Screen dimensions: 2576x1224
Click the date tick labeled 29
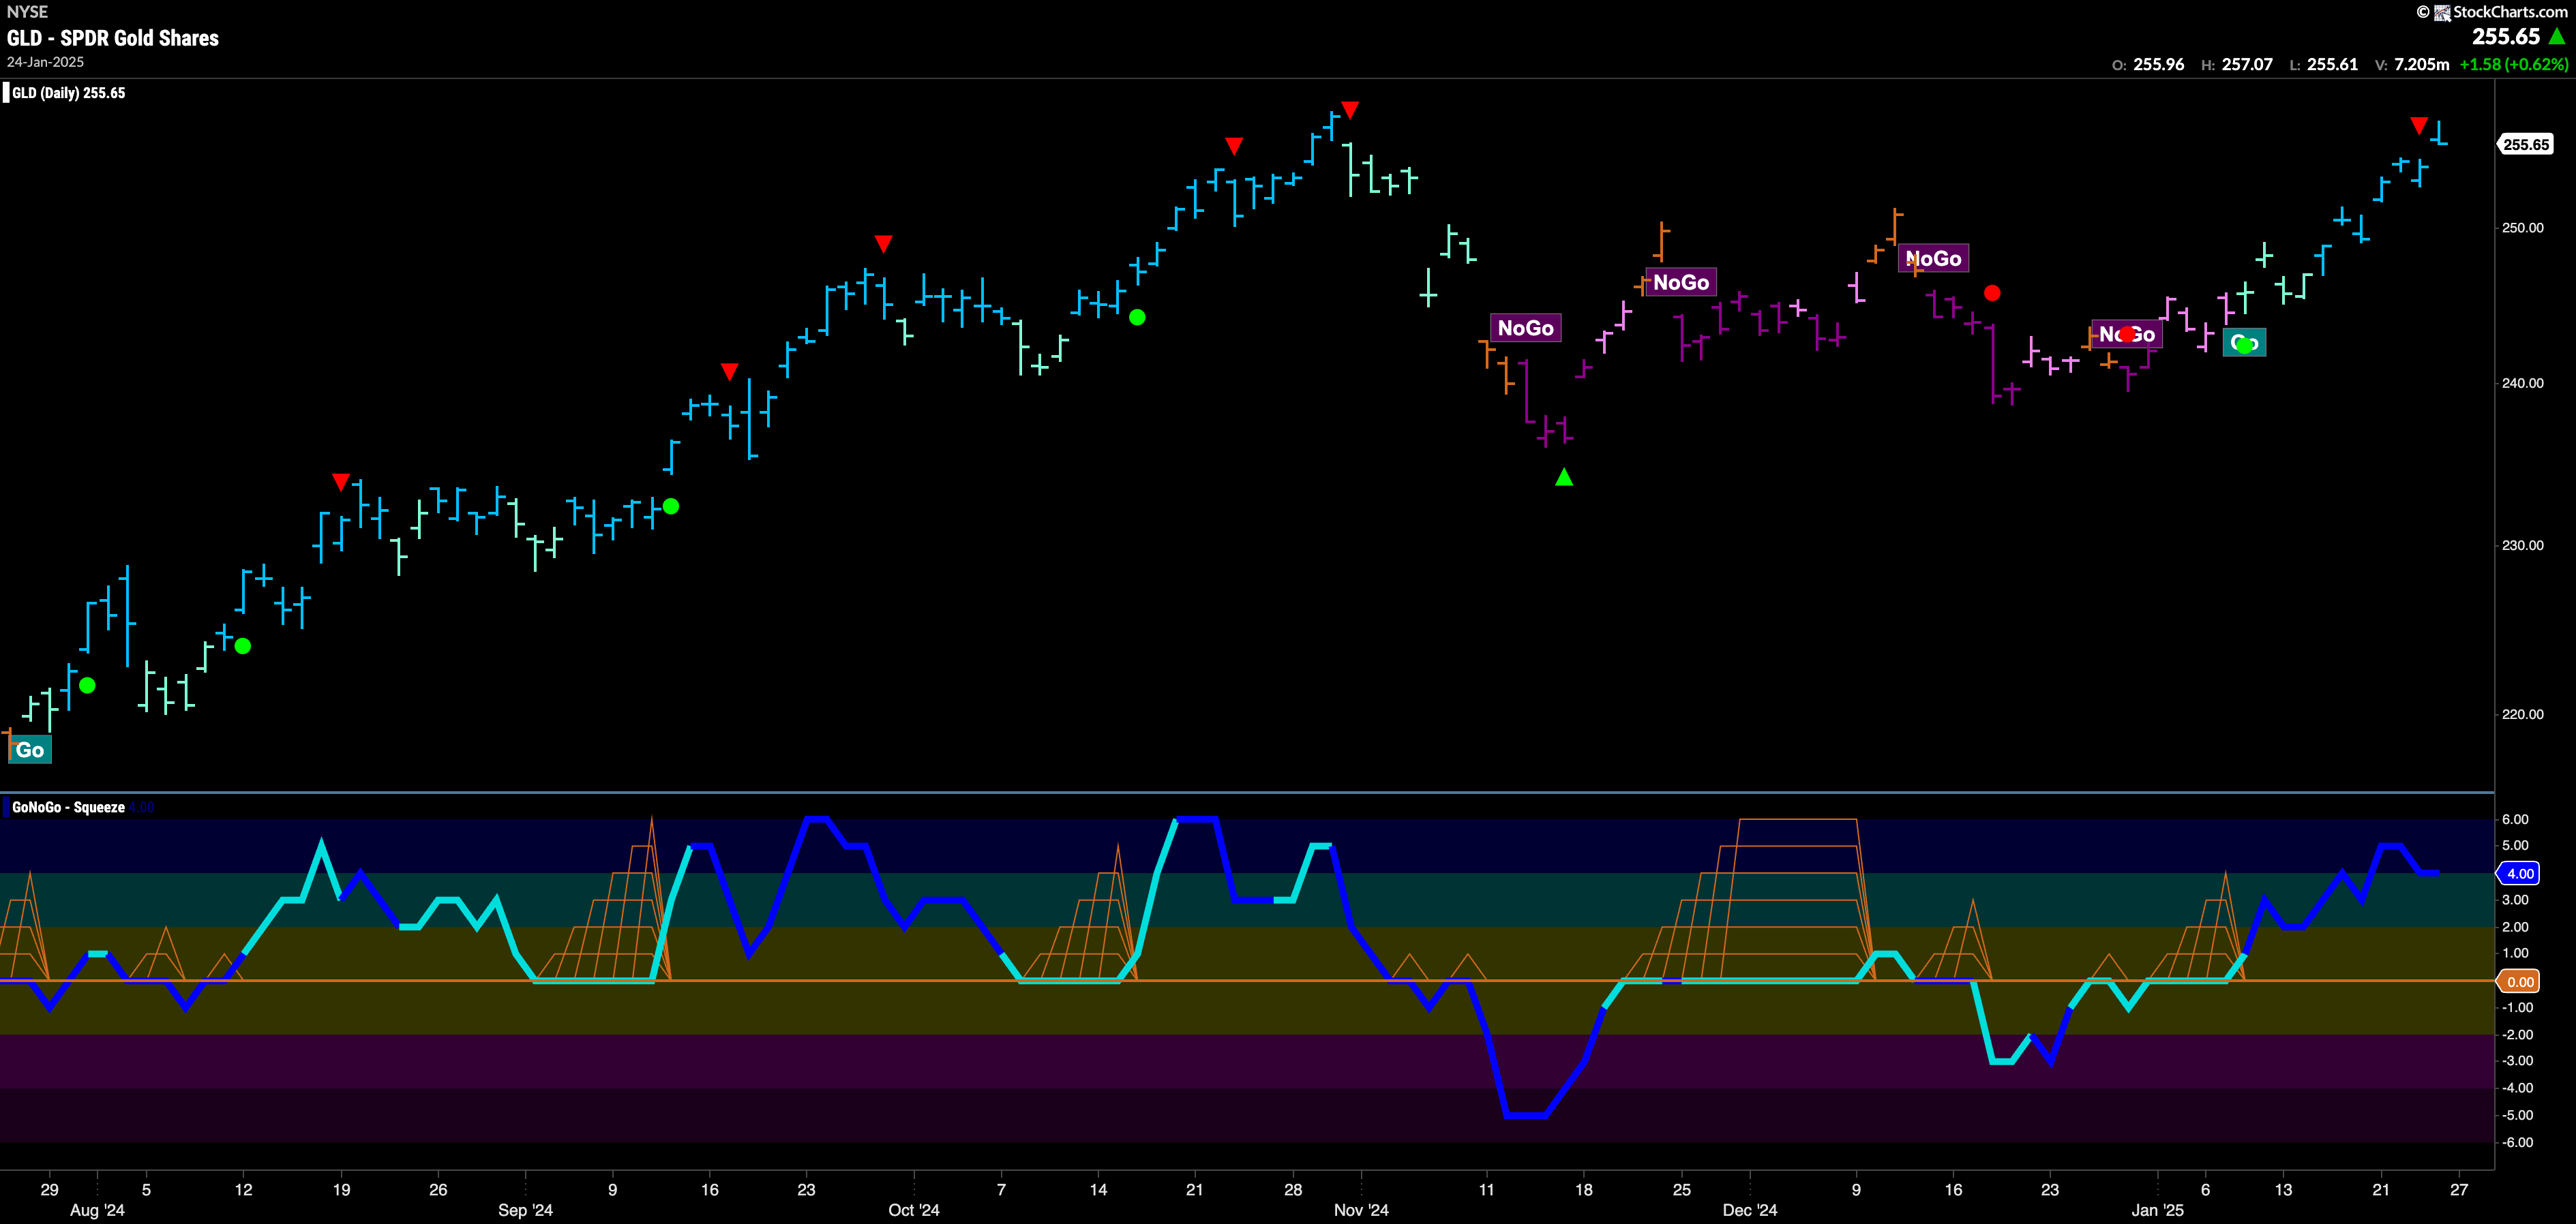(x=49, y=1190)
